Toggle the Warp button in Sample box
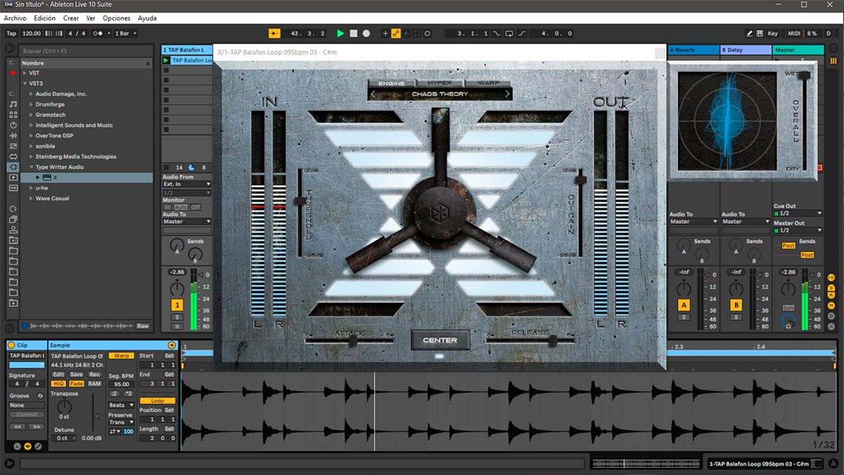 coord(121,355)
